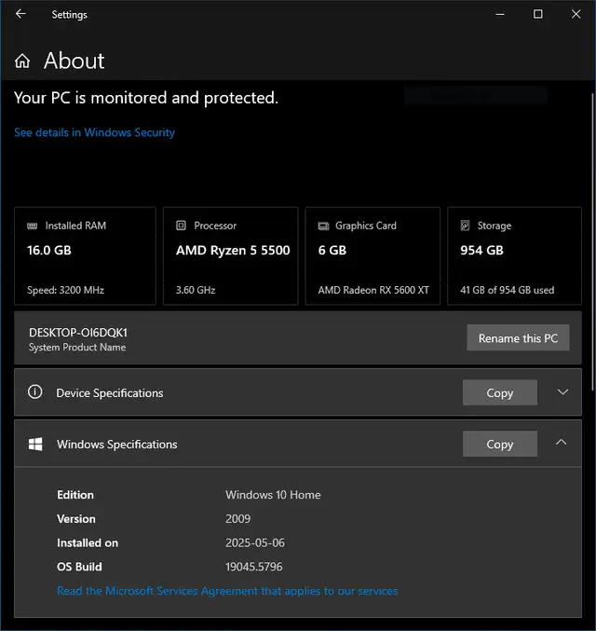Click the Edition label
The height and width of the screenshot is (631, 596).
coord(75,495)
